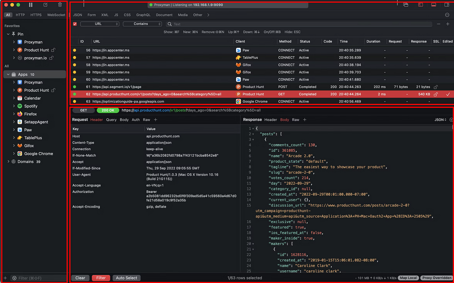454x283 pixels.
Task: Expand the Spotify tree item
Action: pos(14,106)
